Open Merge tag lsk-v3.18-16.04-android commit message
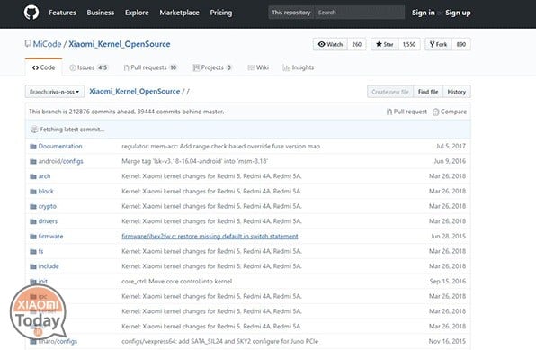 (194, 161)
